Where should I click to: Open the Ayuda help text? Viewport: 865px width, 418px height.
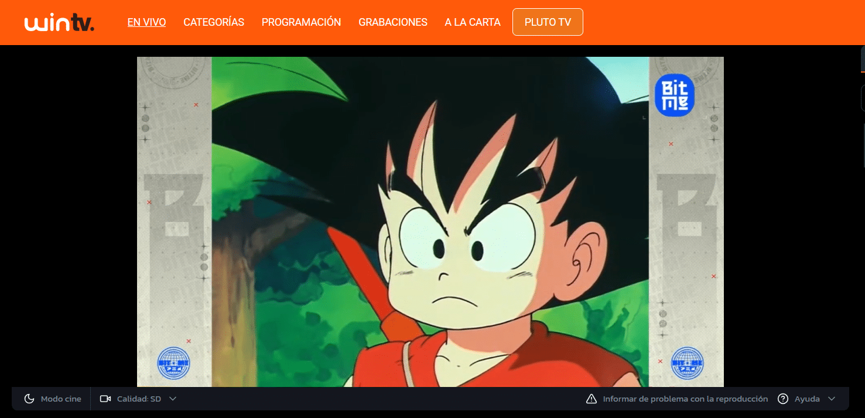pos(807,399)
